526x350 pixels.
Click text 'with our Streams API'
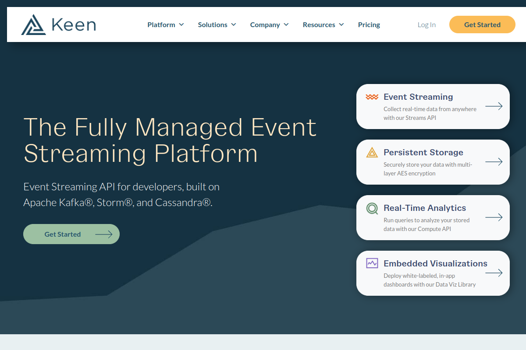[x=410, y=118]
